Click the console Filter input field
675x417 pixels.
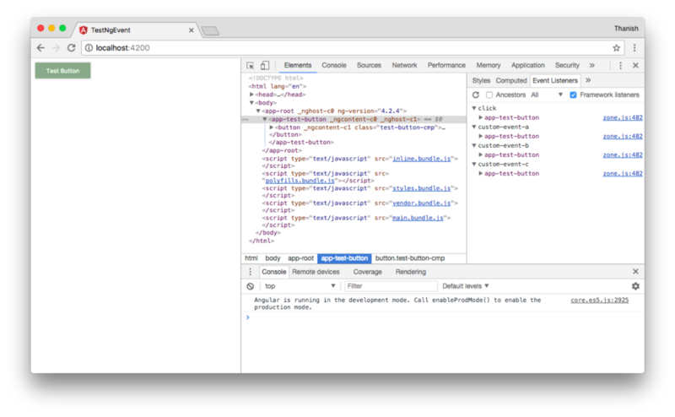pos(390,286)
